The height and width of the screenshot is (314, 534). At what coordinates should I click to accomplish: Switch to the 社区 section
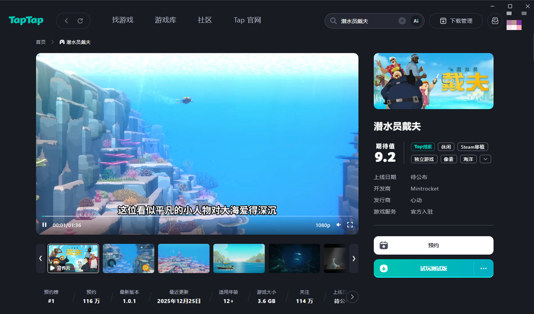click(x=204, y=20)
